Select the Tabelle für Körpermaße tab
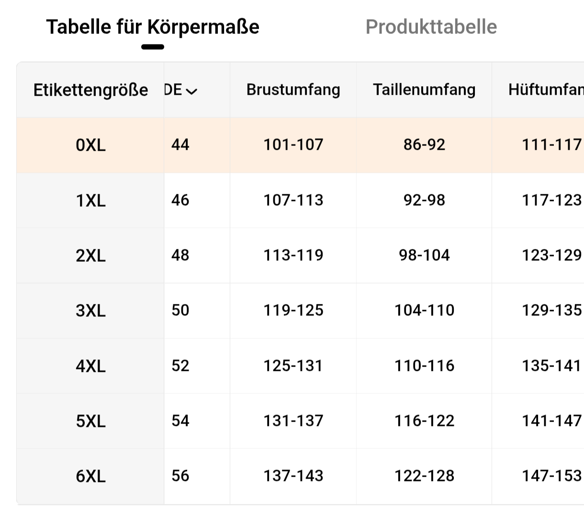 point(153,27)
